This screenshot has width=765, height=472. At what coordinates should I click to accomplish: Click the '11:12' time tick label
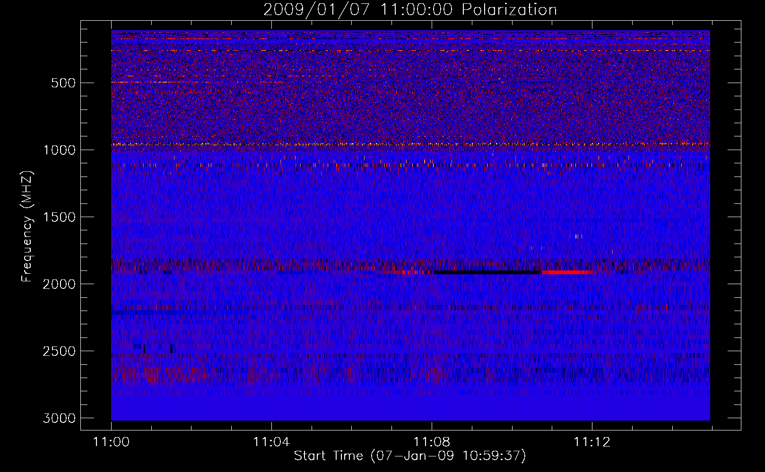[592, 442]
